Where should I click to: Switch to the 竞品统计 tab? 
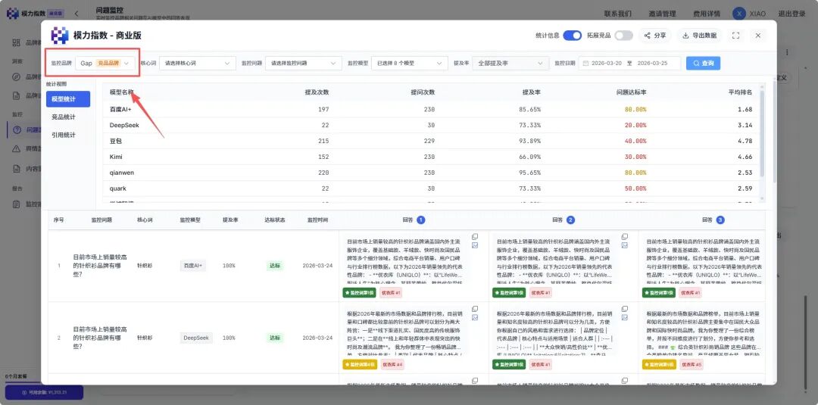tap(64, 117)
